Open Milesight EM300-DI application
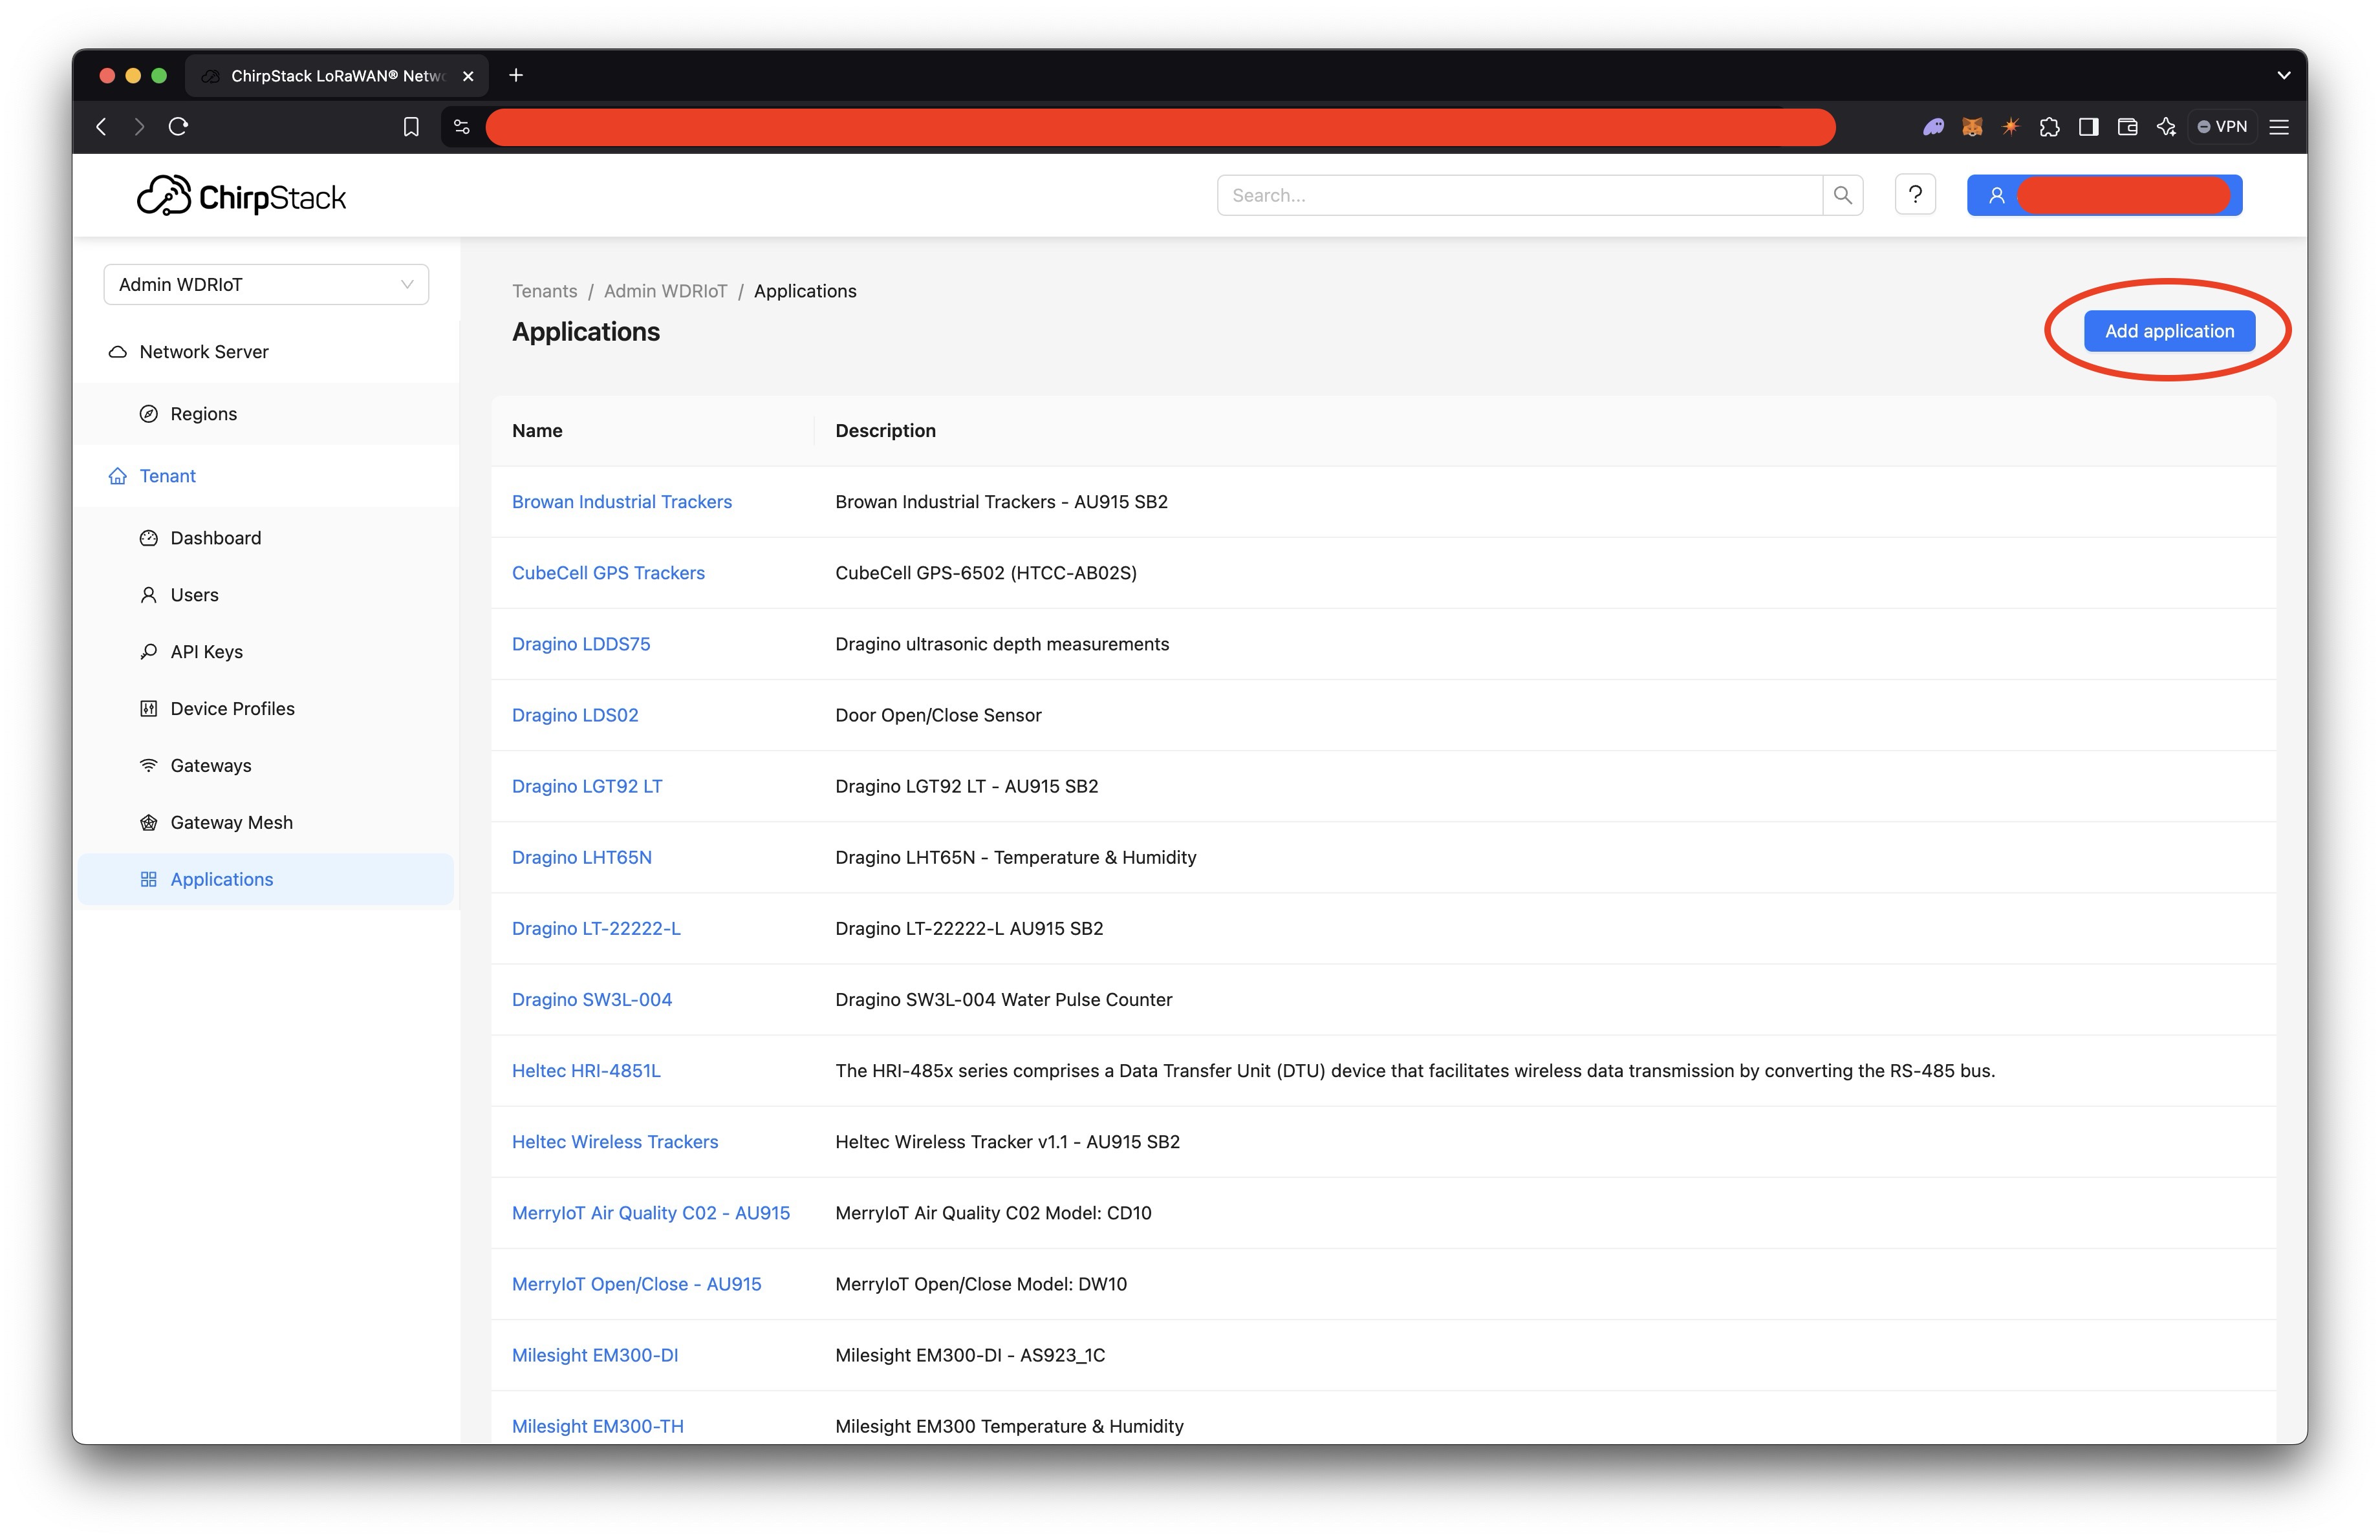The width and height of the screenshot is (2380, 1540). pyautogui.click(x=595, y=1354)
